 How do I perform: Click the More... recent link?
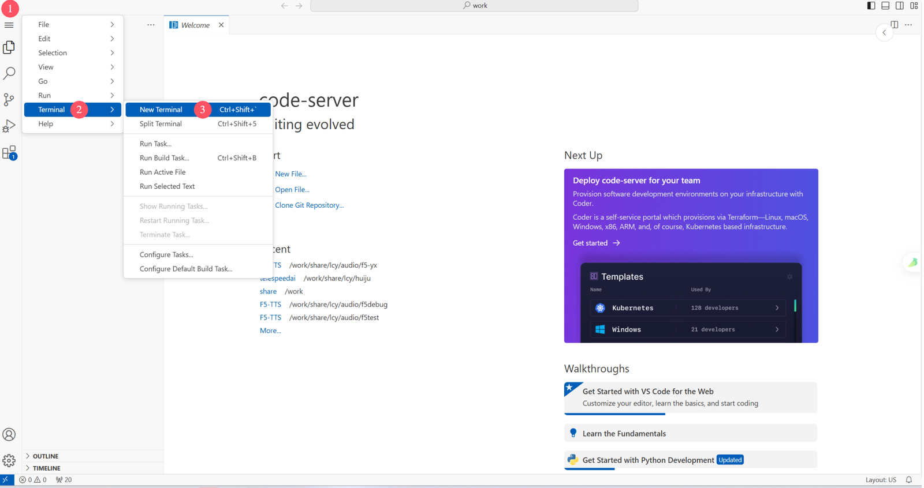[270, 331]
